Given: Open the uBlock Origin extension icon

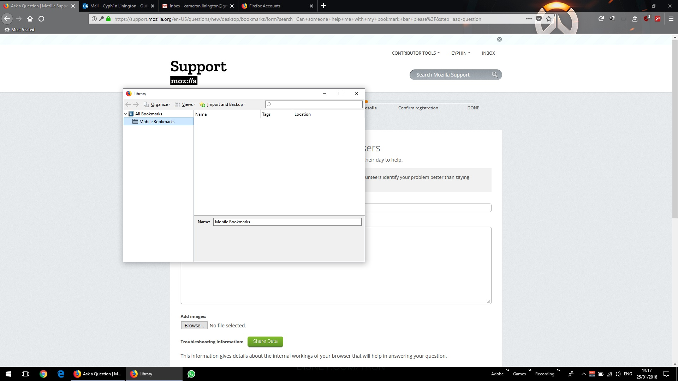Looking at the screenshot, I should coord(646,19).
